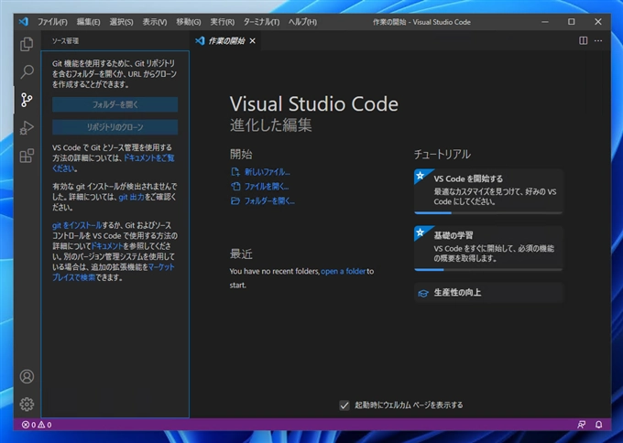Click the new file icon beside 新しいファイル
Image resolution: width=623 pixels, height=443 pixels.
(x=235, y=172)
